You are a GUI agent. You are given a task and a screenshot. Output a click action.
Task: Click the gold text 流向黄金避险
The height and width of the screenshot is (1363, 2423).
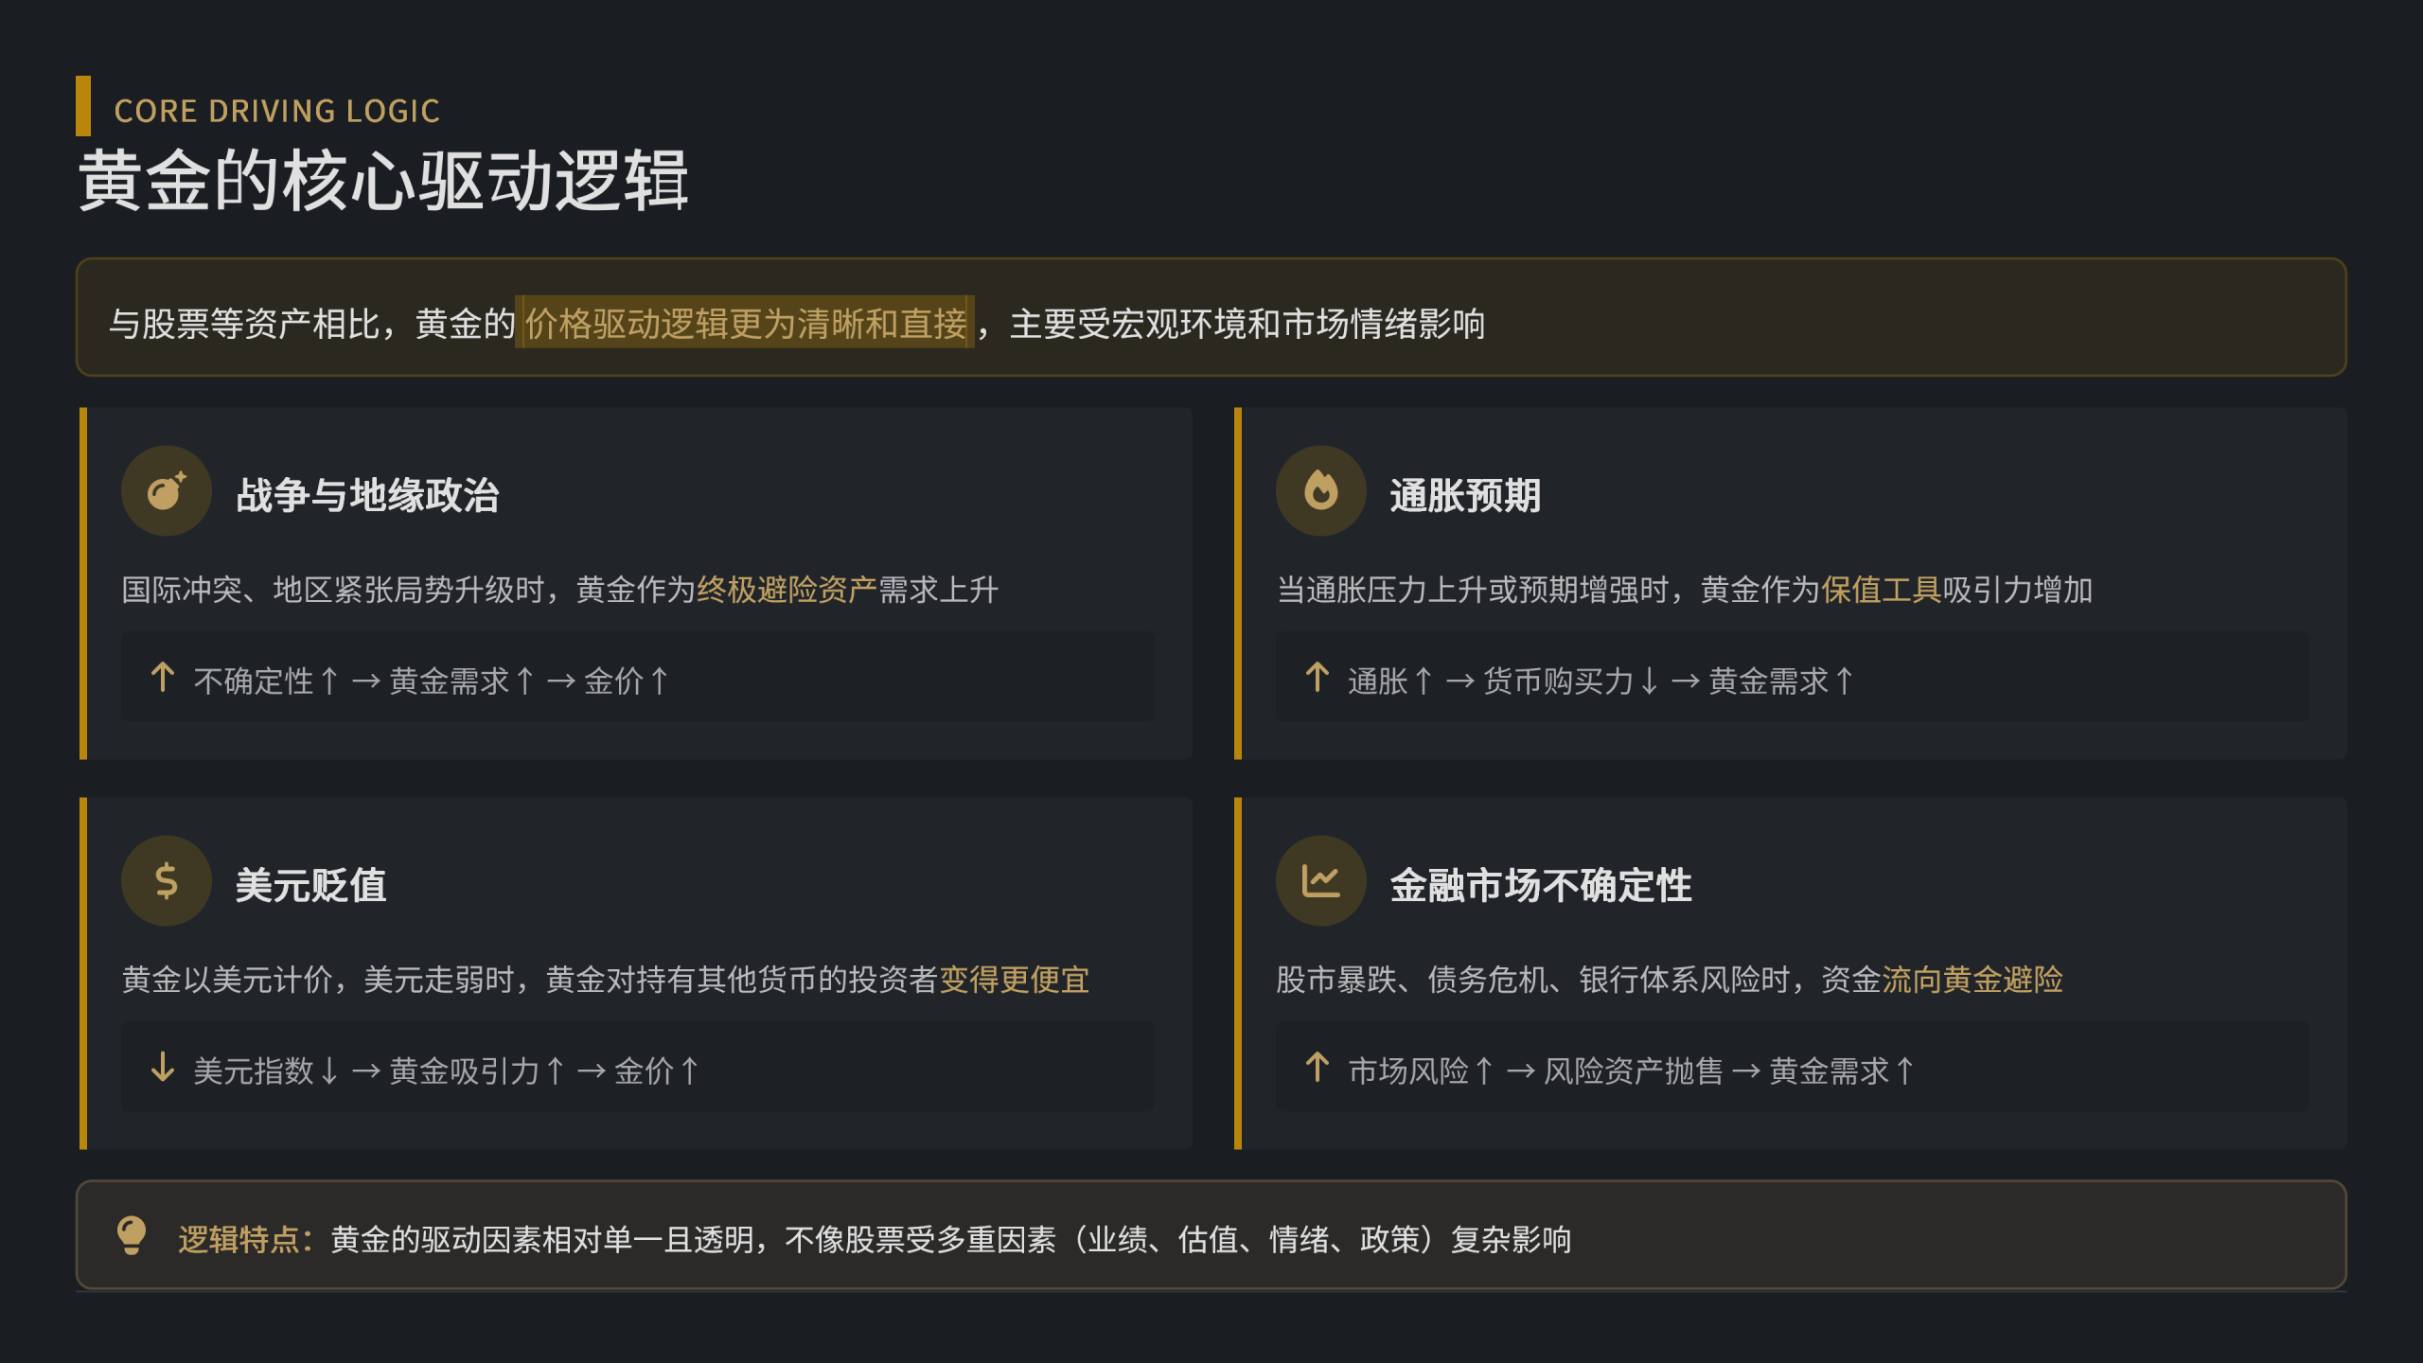point(1972,980)
